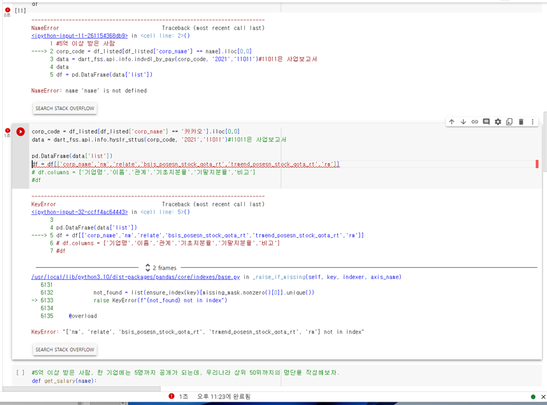Click the status text '오후 11:23에 완료됨'
Viewport: 547px width, 405px height.
click(x=224, y=397)
